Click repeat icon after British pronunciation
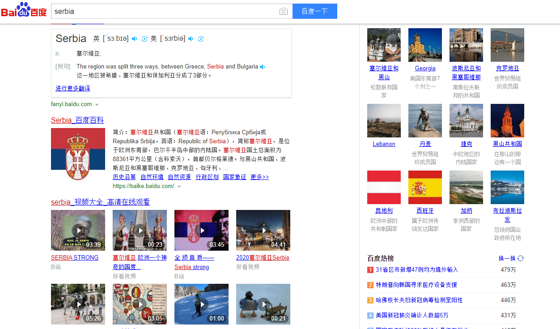Image resolution: width=560 pixels, height=329 pixels. (x=144, y=39)
